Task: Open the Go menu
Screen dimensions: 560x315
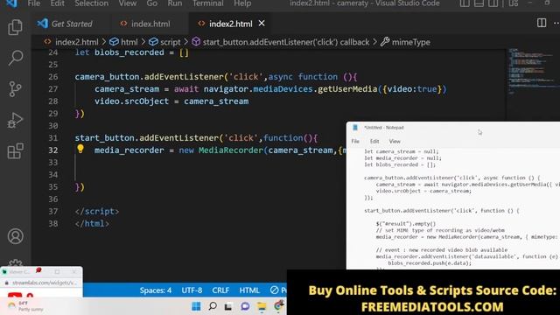Action: click(151, 3)
